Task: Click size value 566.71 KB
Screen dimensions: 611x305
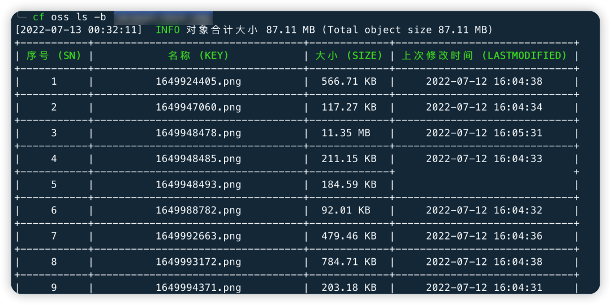Action: (x=348, y=82)
